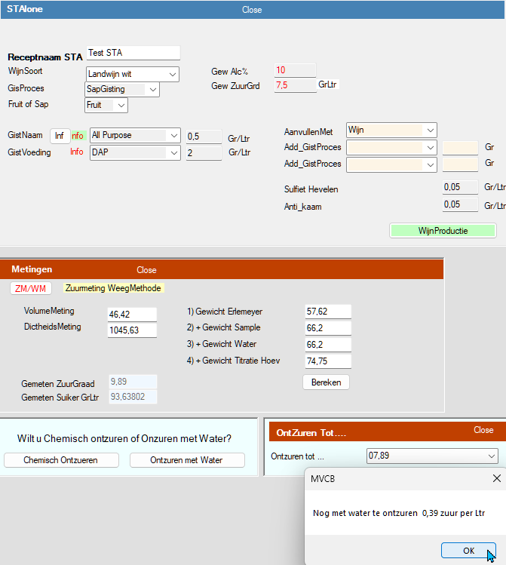Expand the Ontzuren tot value dropdown
The height and width of the screenshot is (565, 506).
pyautogui.click(x=491, y=456)
